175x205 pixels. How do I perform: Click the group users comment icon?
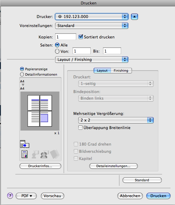(45, 154)
